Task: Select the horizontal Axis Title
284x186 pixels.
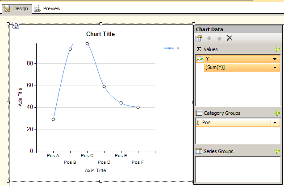Action: pos(95,170)
